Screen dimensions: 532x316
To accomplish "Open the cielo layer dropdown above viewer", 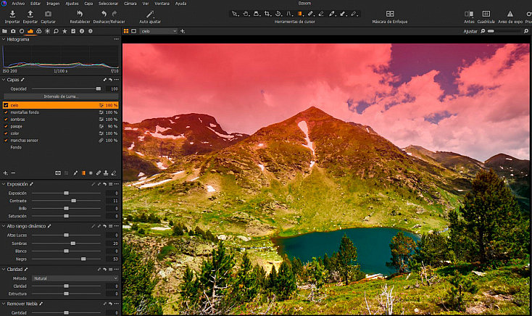I will 159,31.
